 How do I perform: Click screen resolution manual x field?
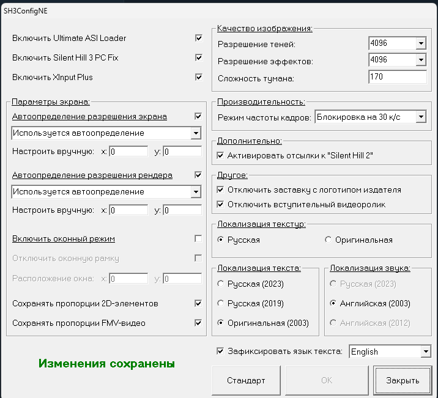coord(128,152)
